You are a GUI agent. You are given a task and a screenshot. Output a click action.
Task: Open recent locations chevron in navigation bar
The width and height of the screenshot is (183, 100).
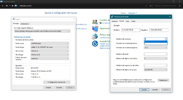click(10, 6)
